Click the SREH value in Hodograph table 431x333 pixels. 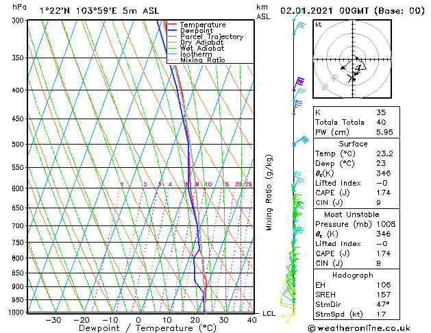384,295
